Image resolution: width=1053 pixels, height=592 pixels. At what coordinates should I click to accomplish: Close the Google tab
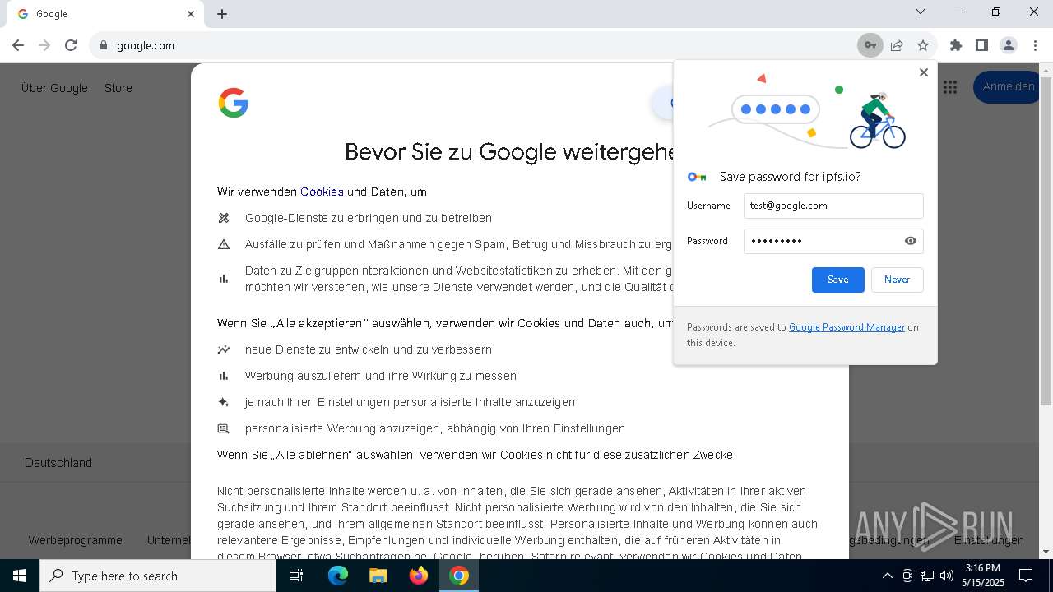coord(191,14)
